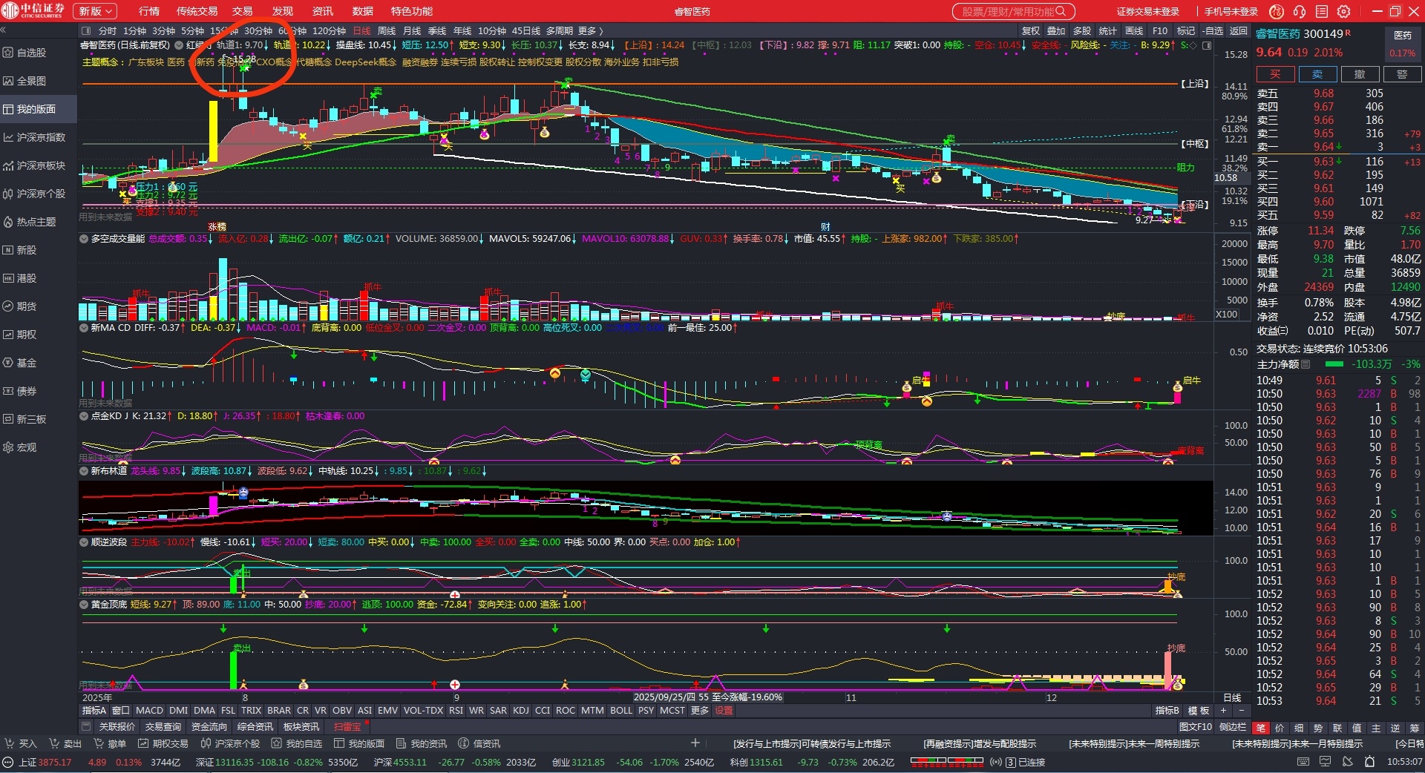
Task: Open 期货 in the left sidebar
Action: [21, 306]
